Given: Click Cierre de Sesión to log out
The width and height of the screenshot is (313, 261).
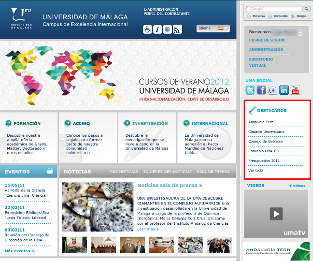Looking at the screenshot, I should 267,40.
